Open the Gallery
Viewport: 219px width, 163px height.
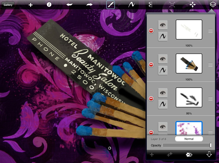coord(8,5)
